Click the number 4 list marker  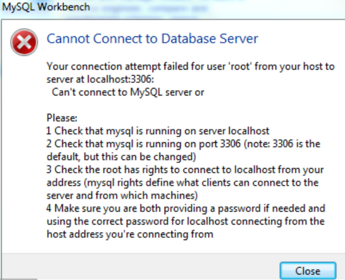pos(49,209)
